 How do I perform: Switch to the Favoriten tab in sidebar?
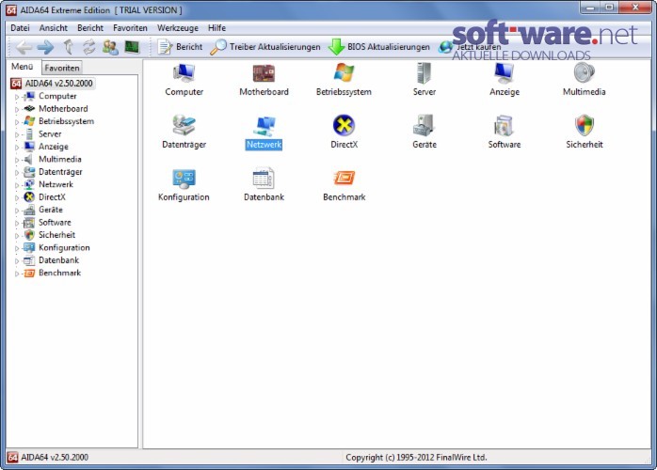61,68
